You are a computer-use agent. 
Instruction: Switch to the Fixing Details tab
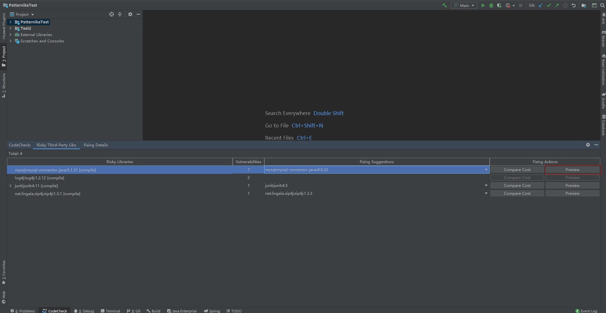(x=96, y=145)
